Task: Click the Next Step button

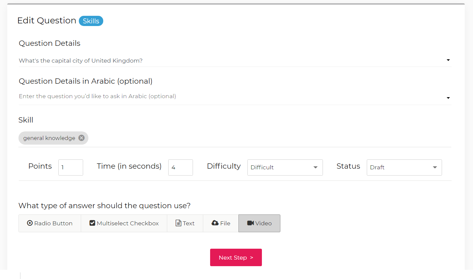Action: (236, 257)
